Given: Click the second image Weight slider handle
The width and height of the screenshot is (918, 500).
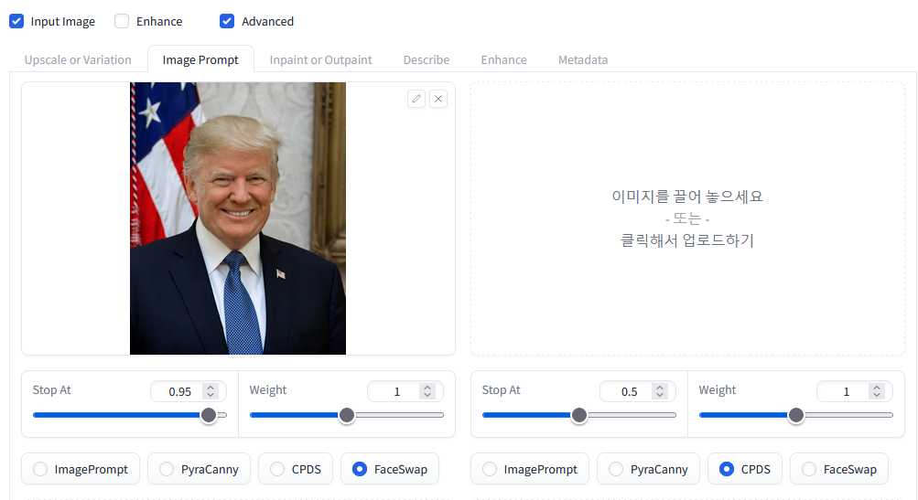Looking at the screenshot, I should click(x=796, y=415).
